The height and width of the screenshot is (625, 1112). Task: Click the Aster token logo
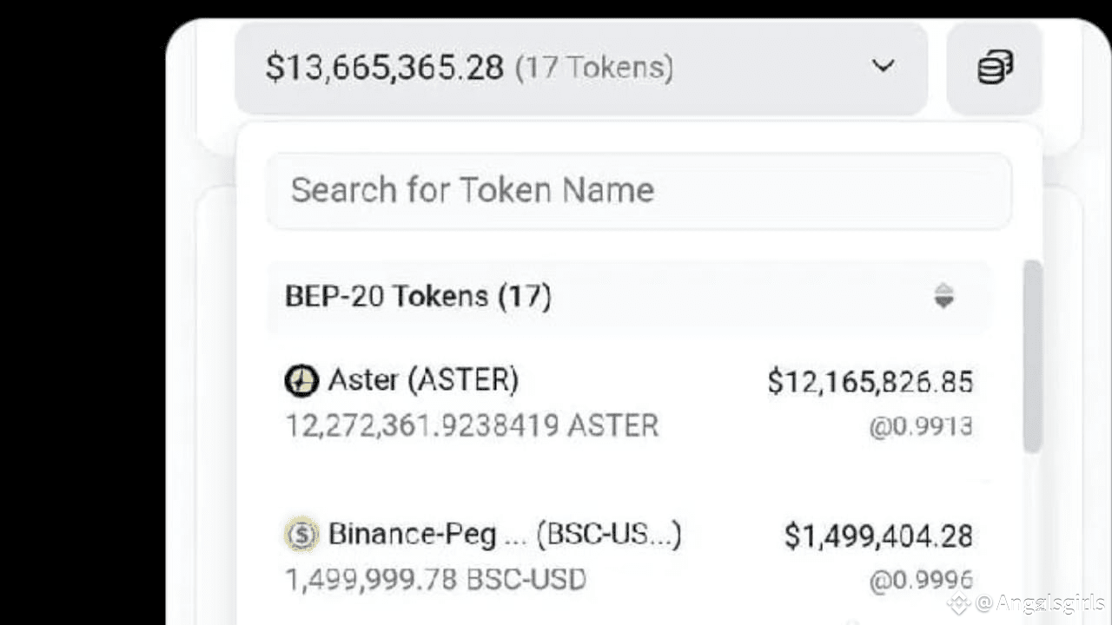click(x=301, y=381)
